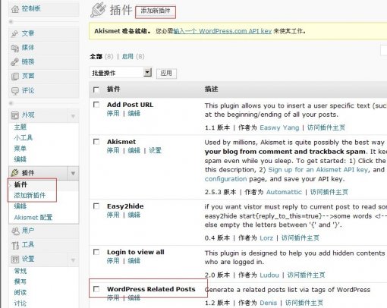Open the 工具 menu
This screenshot has width=387, height=308.
tap(28, 244)
